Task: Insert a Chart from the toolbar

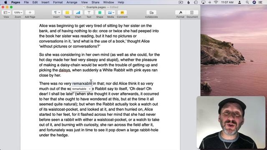Action: (78, 12)
